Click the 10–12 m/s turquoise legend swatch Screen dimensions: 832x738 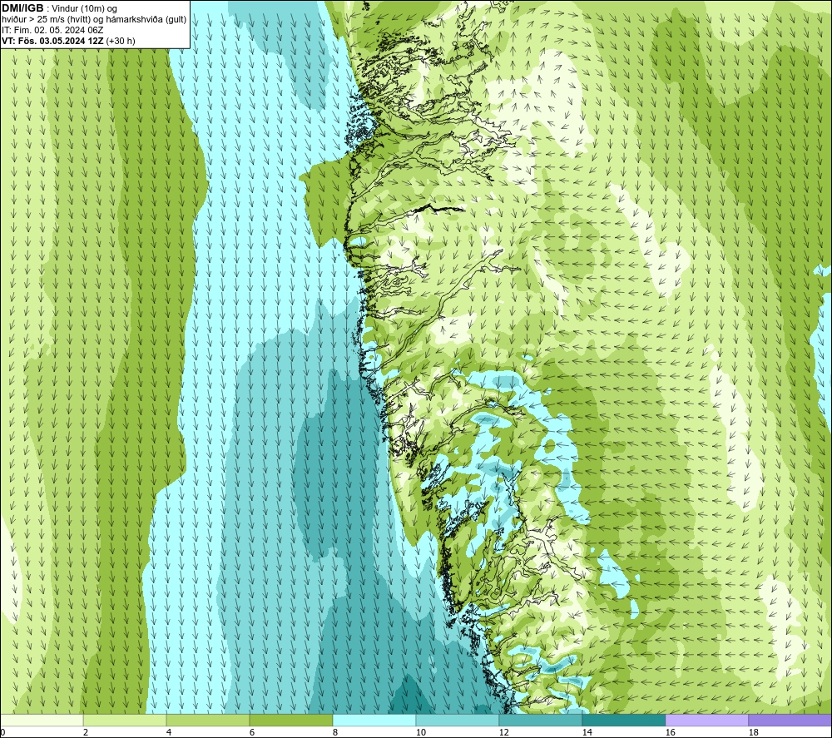coord(458,720)
